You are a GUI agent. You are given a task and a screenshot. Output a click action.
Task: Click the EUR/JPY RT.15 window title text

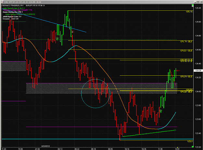tap(22, 2)
